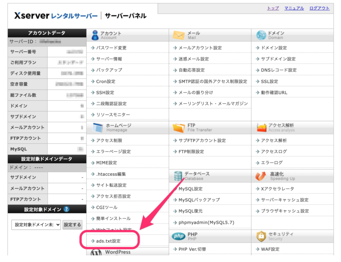Open Cron設定
Screen dimensions: 341x262
point(106,82)
